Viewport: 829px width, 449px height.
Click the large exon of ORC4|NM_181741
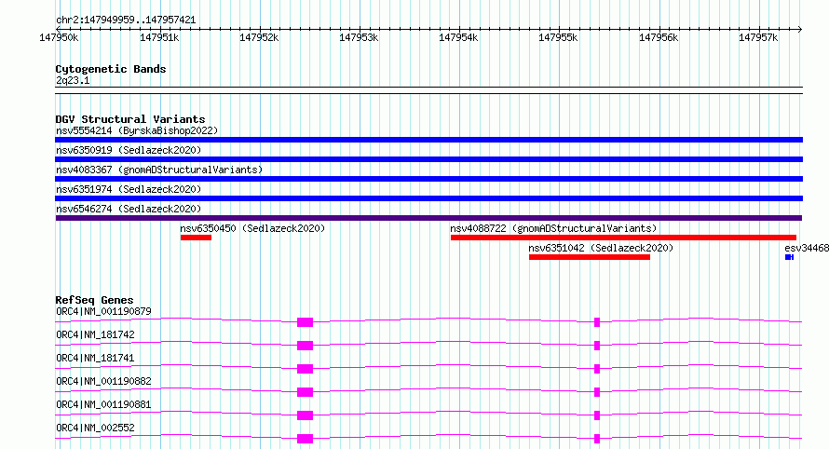coord(306,369)
